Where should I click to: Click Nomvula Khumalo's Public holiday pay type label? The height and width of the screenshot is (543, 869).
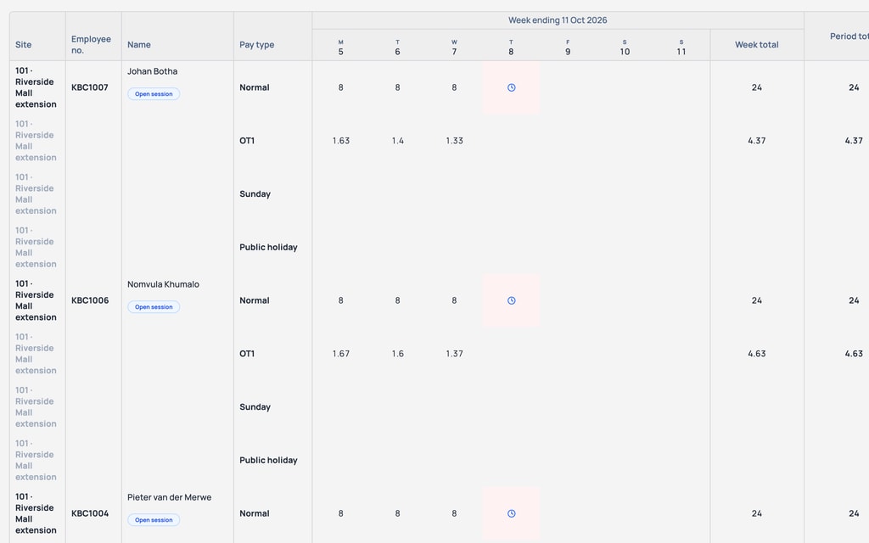point(268,461)
